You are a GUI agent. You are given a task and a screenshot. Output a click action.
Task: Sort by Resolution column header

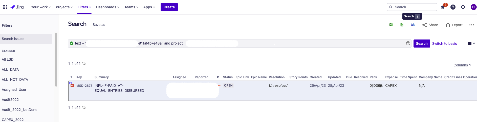click(x=277, y=77)
